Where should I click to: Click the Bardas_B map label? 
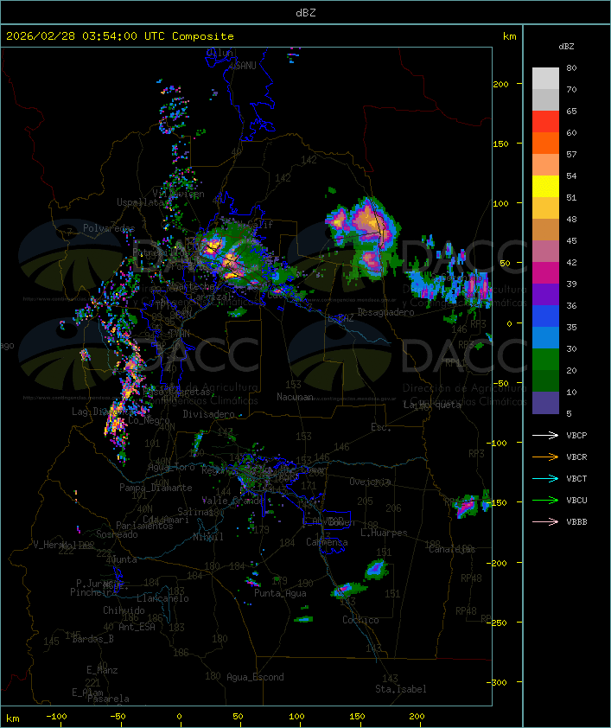(93, 639)
